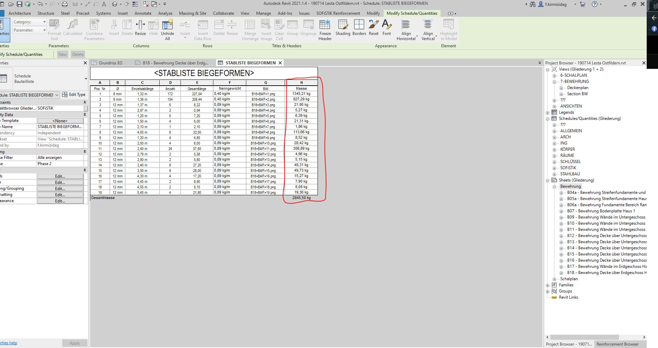This screenshot has height=348, width=658.
Task: Select the Font tool
Action: (x=386, y=29)
